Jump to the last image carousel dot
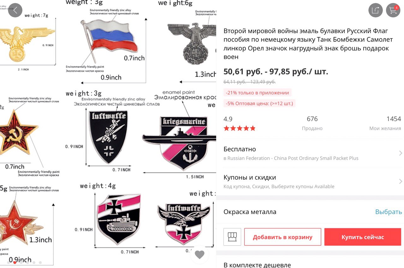 (40, 262)
